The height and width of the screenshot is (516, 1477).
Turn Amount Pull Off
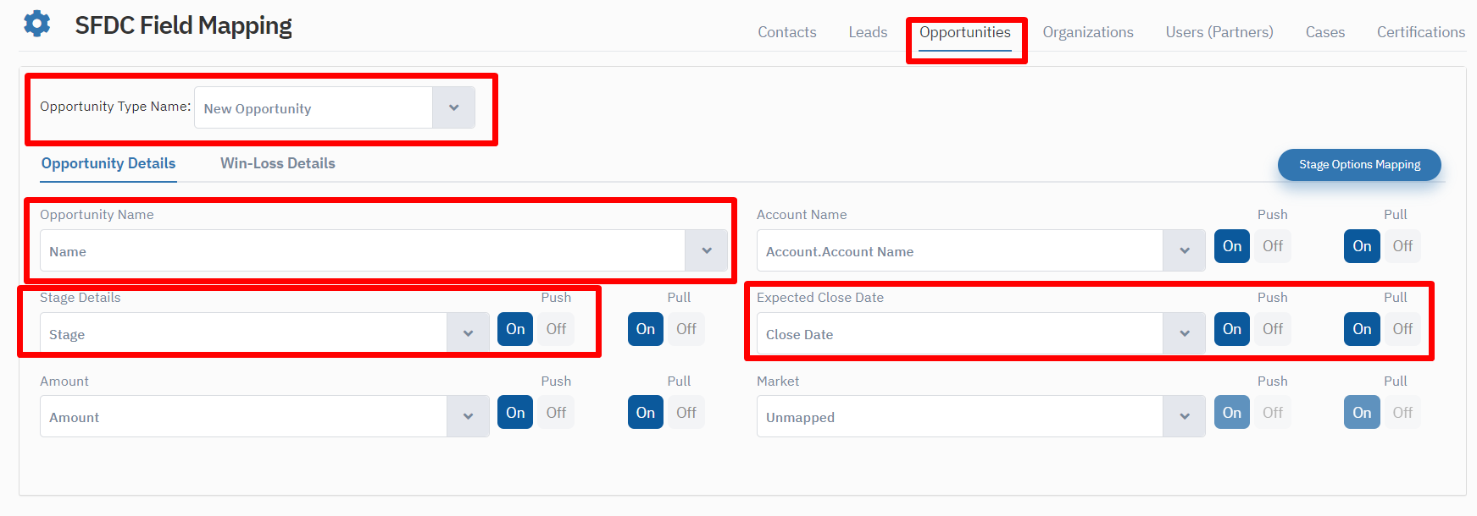pos(686,413)
